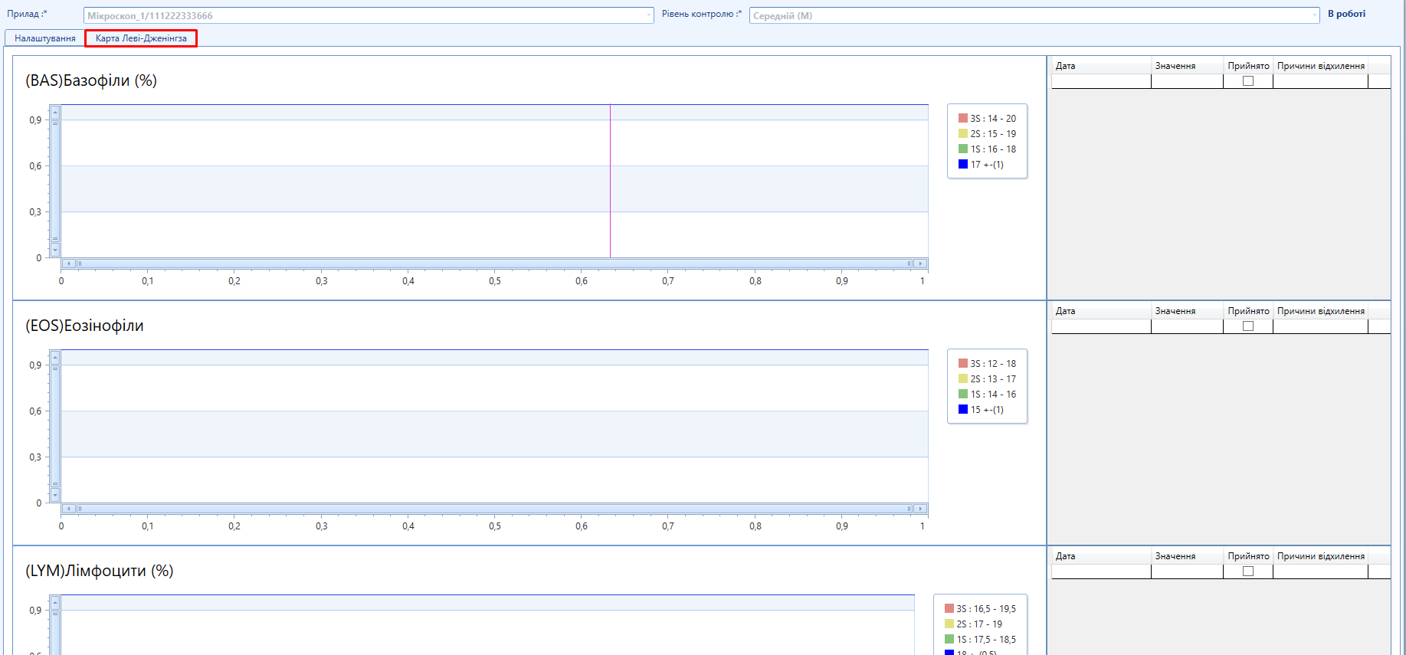Click the empty Значення cell in Базофіли table
Image resolution: width=1406 pixels, height=655 pixels.
point(1187,81)
